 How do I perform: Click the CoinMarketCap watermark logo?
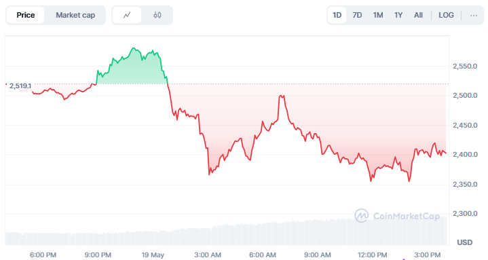pyautogui.click(x=398, y=215)
